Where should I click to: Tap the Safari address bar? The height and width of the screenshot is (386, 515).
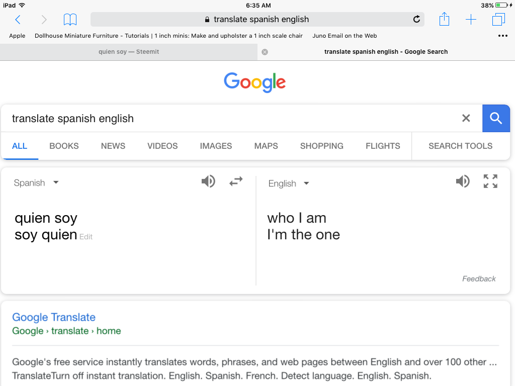tap(257, 20)
